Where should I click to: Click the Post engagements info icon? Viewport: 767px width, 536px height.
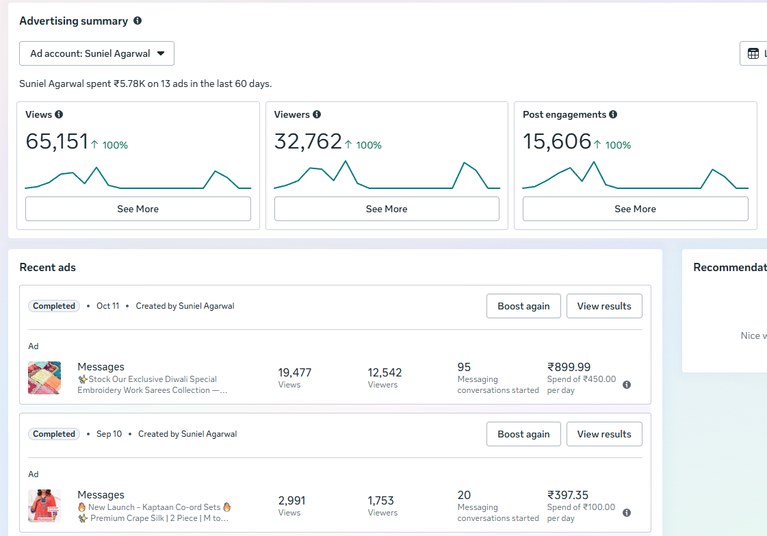click(x=613, y=114)
